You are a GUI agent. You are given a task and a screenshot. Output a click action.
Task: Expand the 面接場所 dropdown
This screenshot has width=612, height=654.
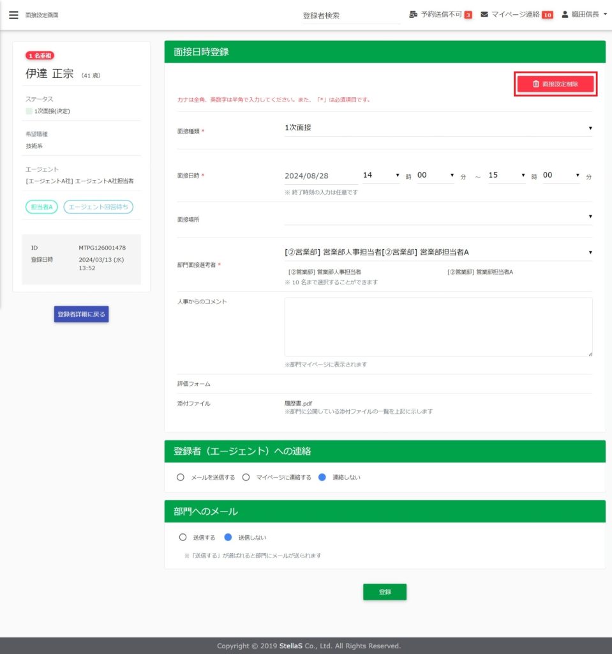coord(438,217)
